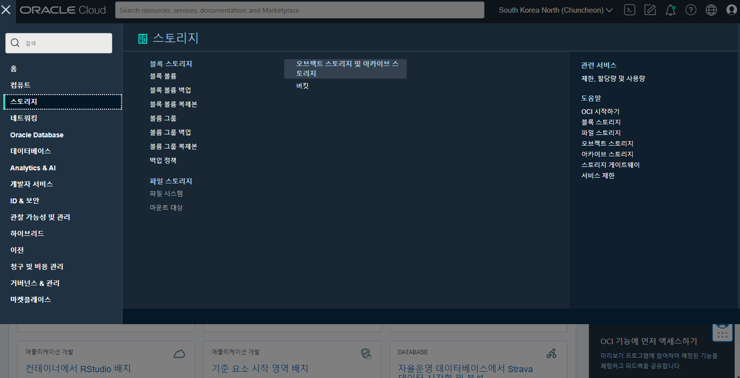Close the navigation menu with X icon
This screenshot has height=378, width=740.
point(6,10)
